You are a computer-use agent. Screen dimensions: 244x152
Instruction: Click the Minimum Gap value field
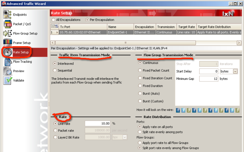point(209,79)
